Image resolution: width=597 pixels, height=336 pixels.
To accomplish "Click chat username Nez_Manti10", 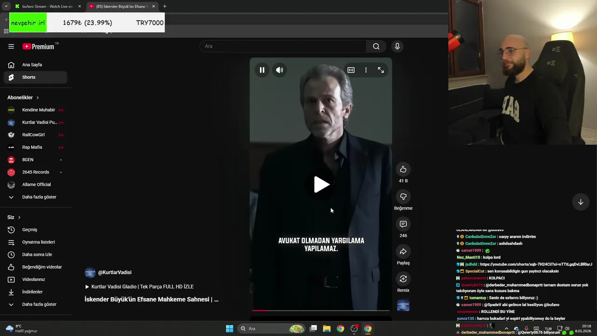I will click(x=468, y=257).
